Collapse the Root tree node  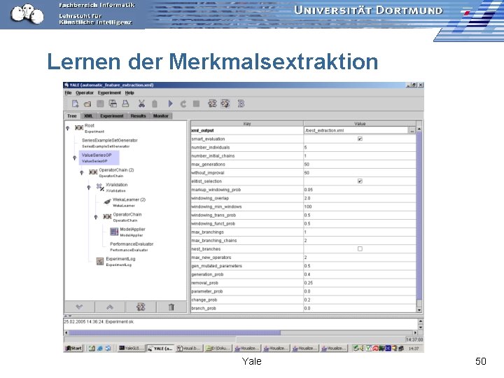[67, 128]
